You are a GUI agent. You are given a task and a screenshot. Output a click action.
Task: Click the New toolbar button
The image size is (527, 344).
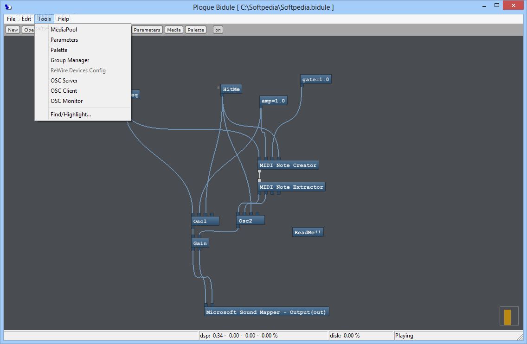tap(13, 30)
